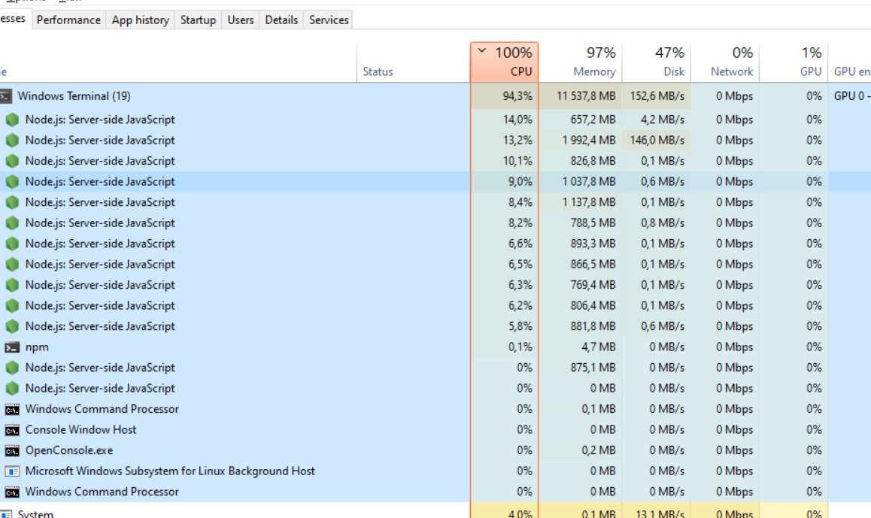
Task: Sort by the Network column header
Action: point(725,62)
